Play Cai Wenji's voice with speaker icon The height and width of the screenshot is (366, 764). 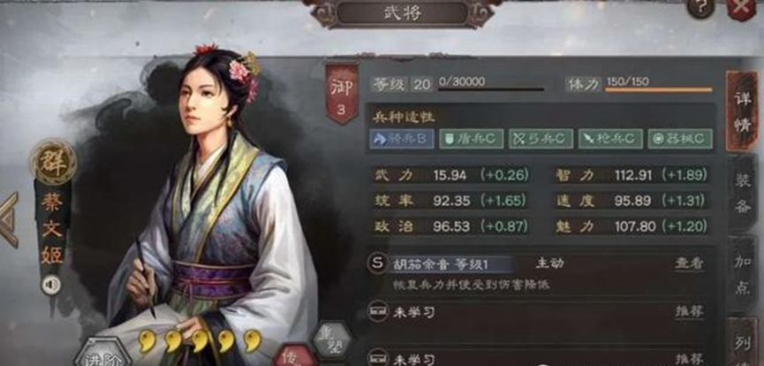point(50,285)
